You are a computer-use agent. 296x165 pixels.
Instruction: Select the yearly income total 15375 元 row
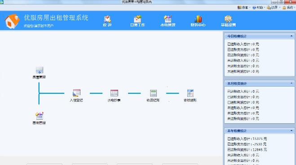tap(247, 139)
